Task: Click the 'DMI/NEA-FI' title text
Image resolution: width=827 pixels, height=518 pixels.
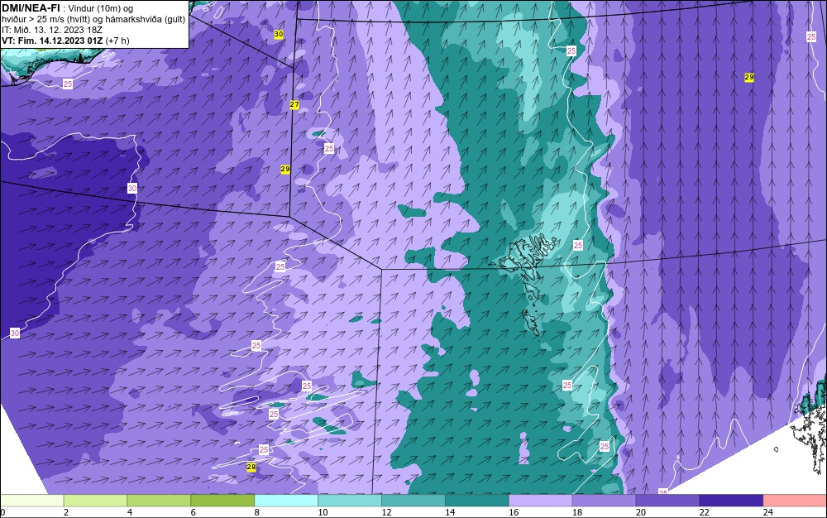Action: click(31, 8)
